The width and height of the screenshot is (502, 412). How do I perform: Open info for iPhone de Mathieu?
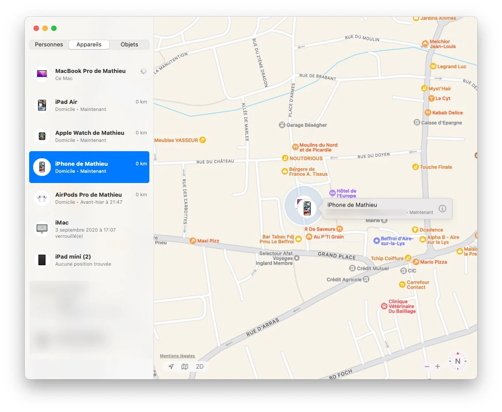coord(442,209)
